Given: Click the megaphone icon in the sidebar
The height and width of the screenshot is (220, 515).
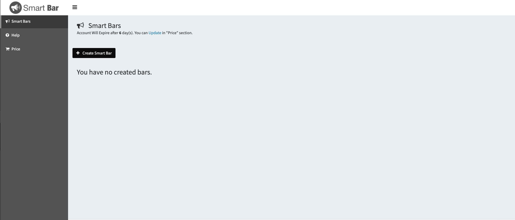Looking at the screenshot, I should (x=8, y=21).
